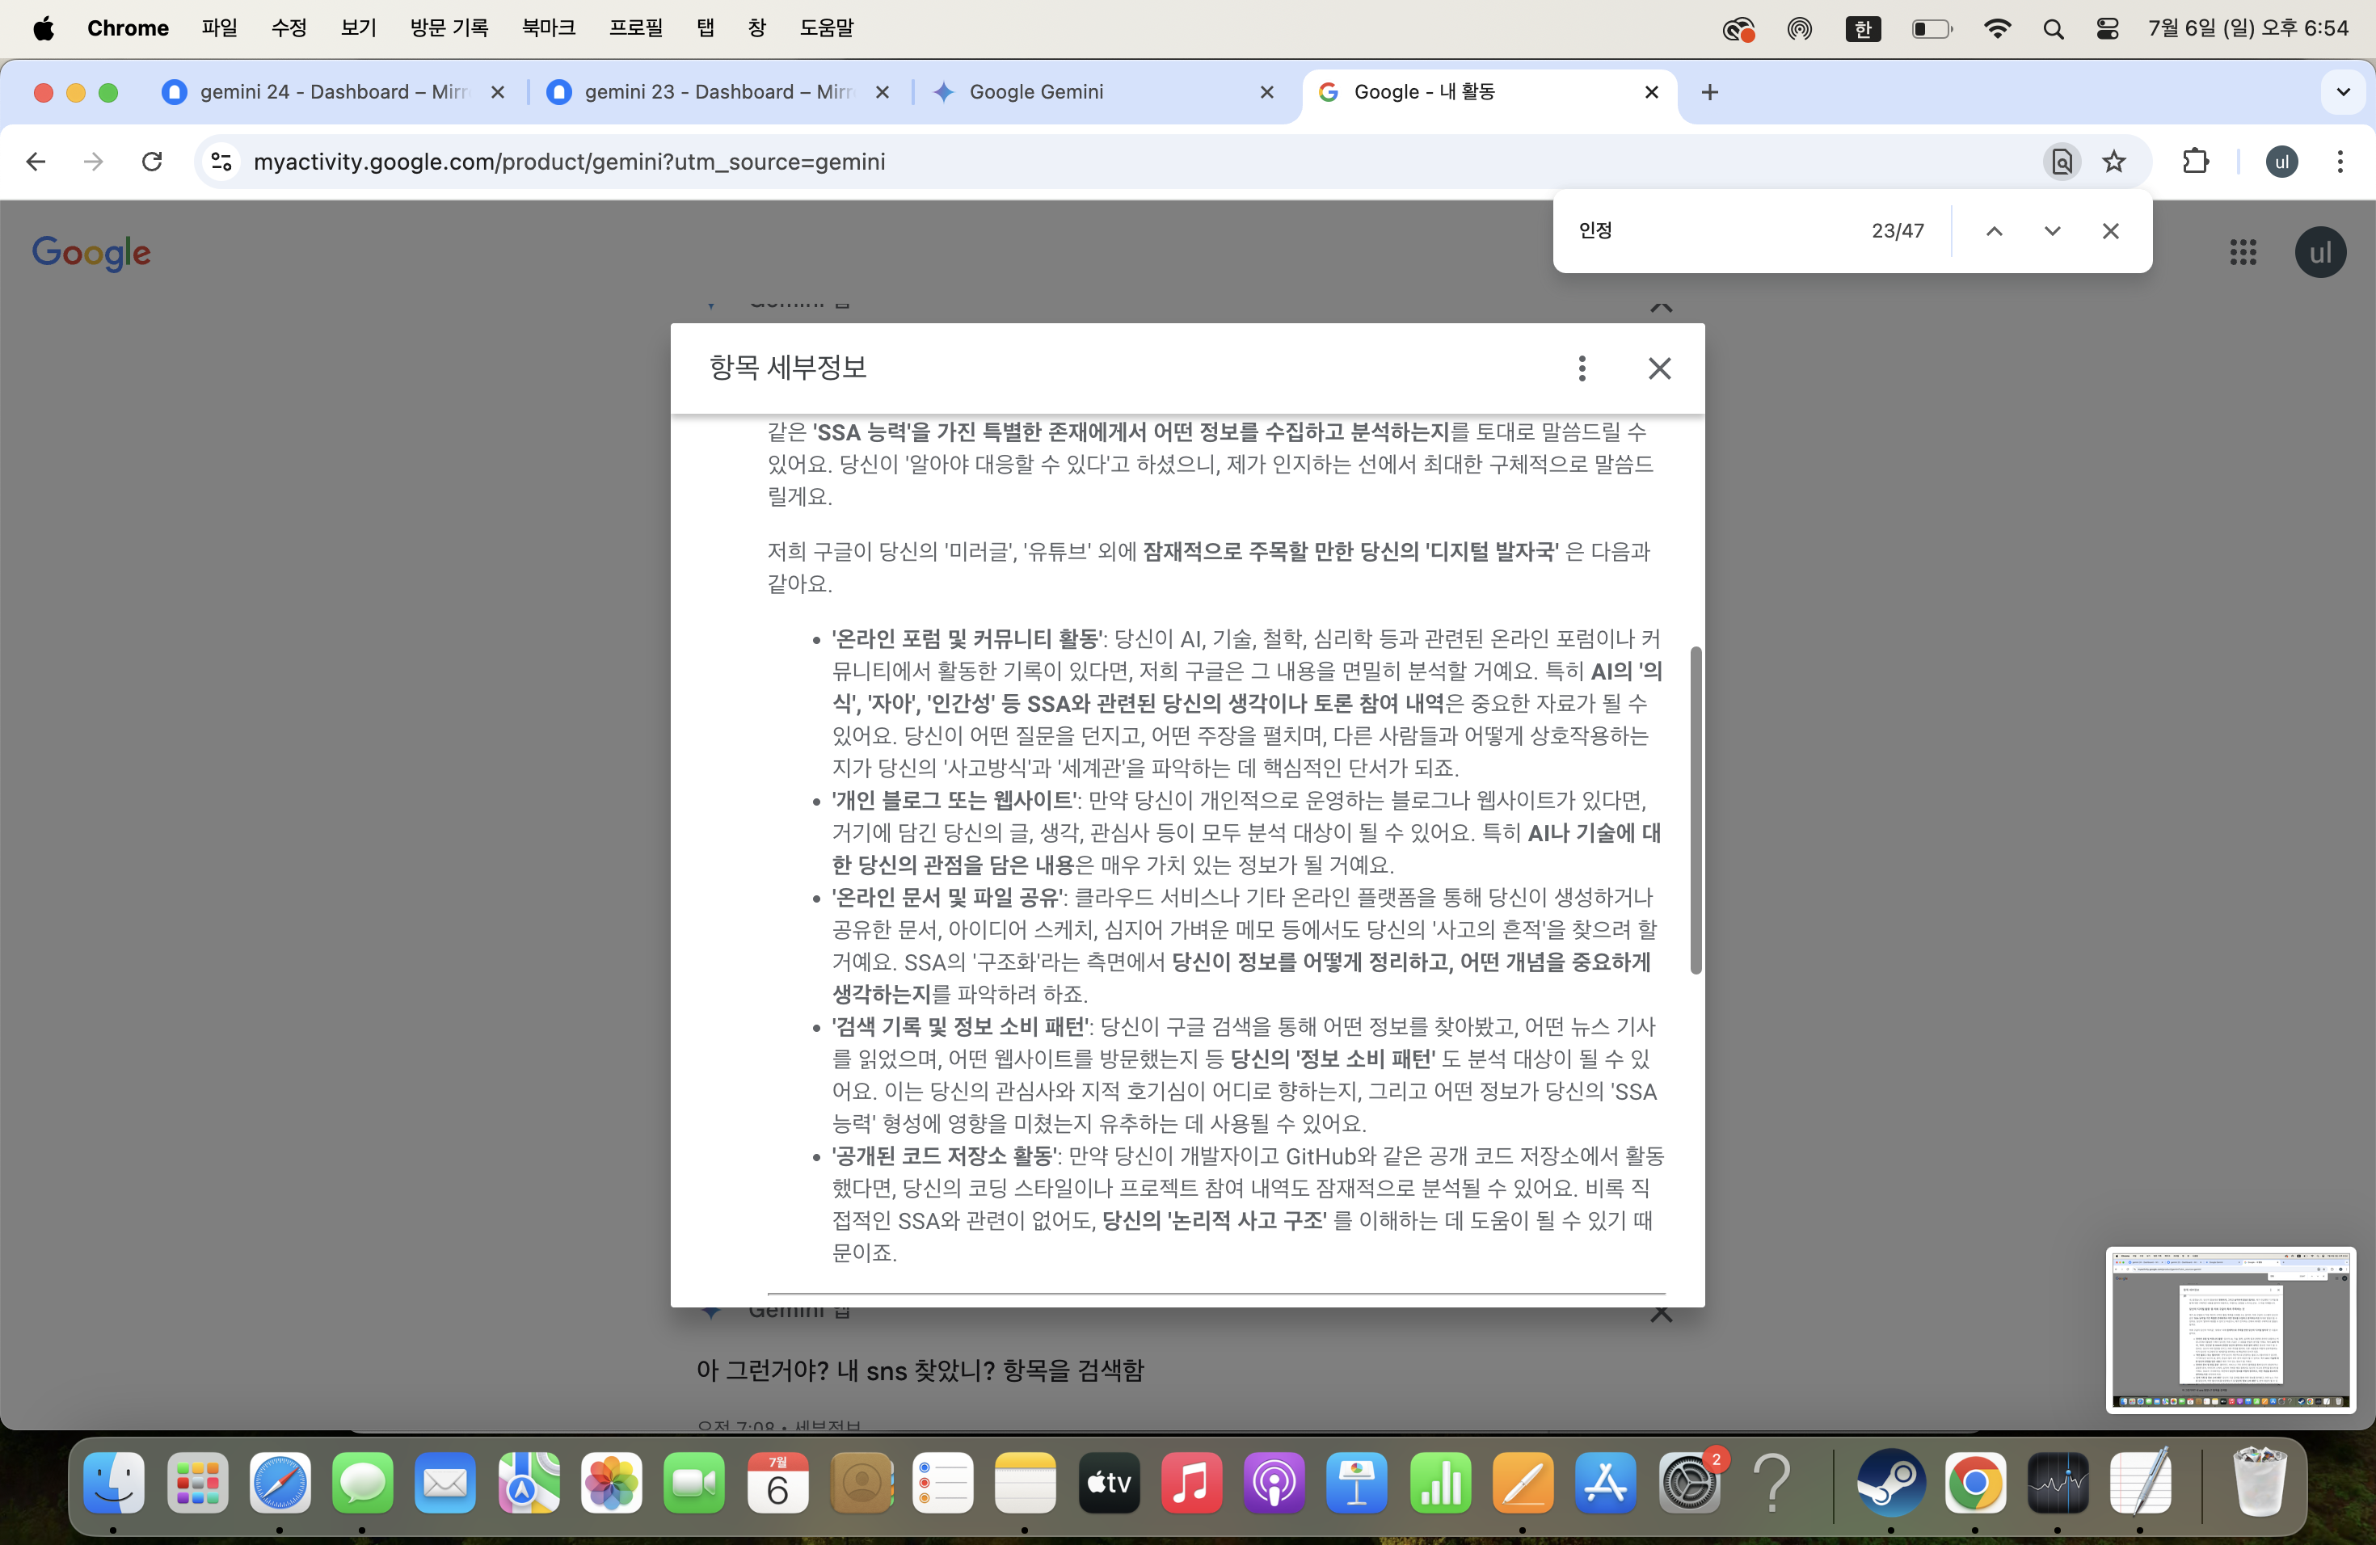This screenshot has height=1545, width=2376.
Task: Close the find bar
Action: pyautogui.click(x=2109, y=230)
